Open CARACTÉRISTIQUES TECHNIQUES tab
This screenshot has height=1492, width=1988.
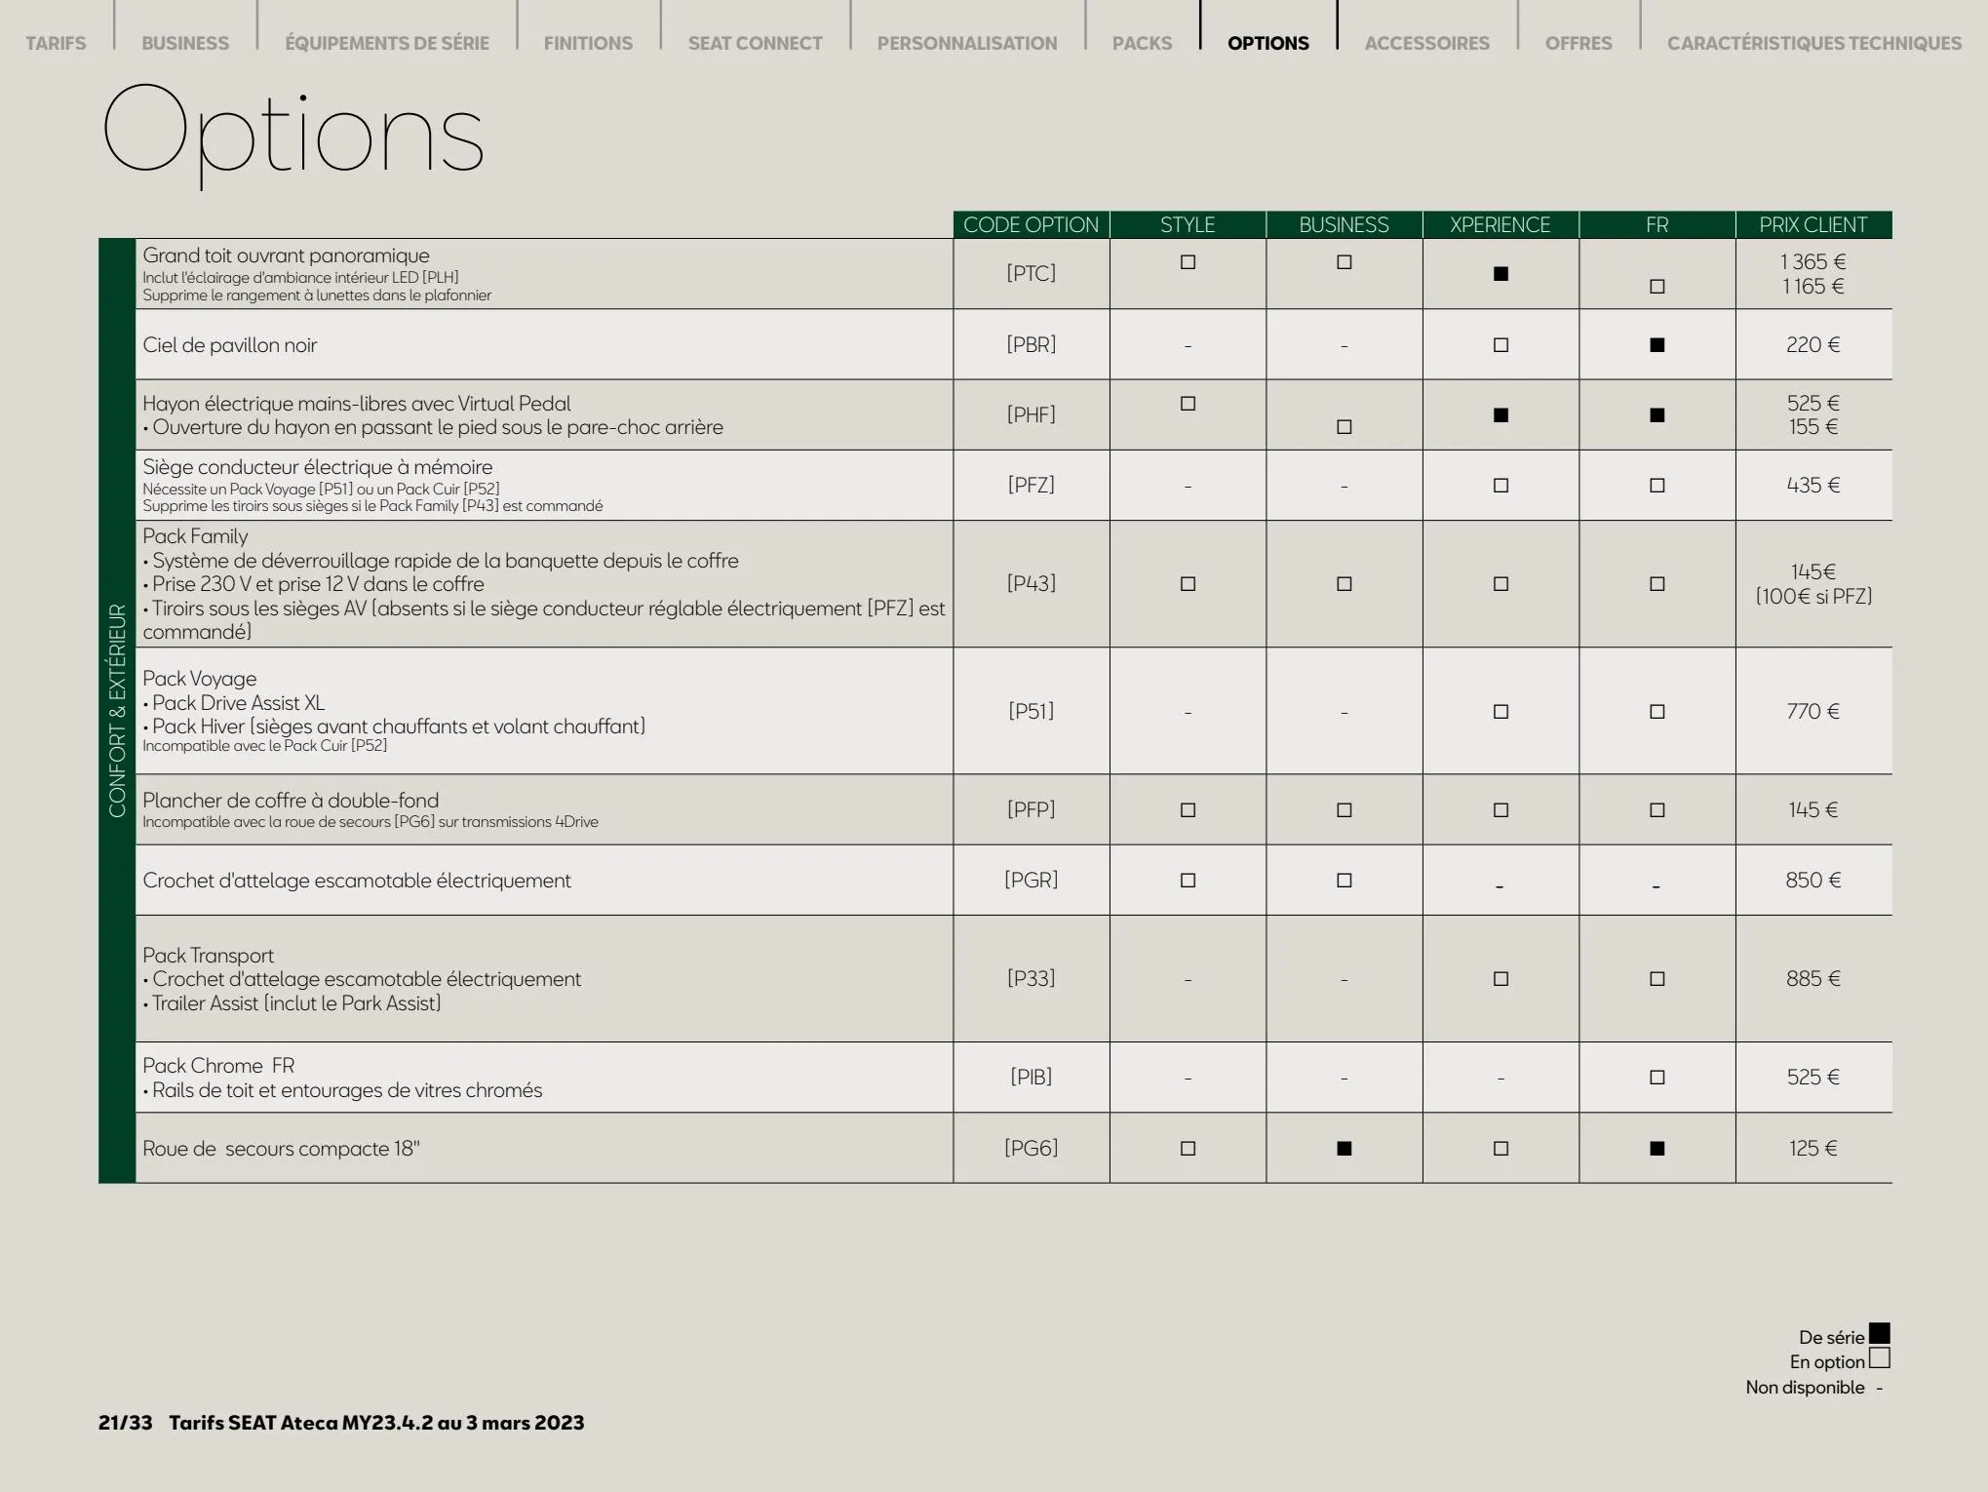(x=1814, y=43)
